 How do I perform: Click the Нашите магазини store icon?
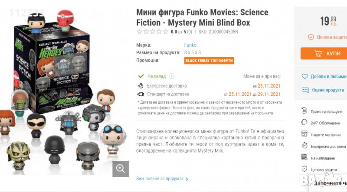304,135
